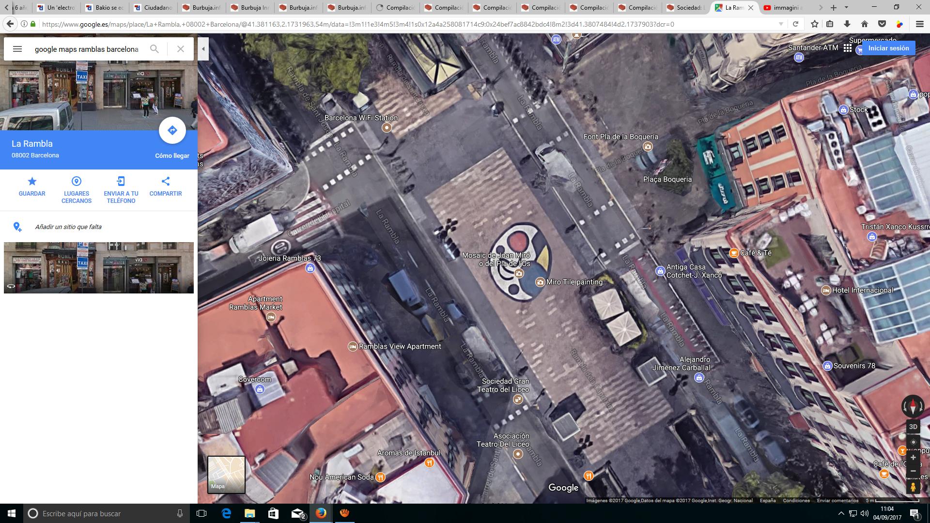Show my location on the map

click(x=913, y=442)
